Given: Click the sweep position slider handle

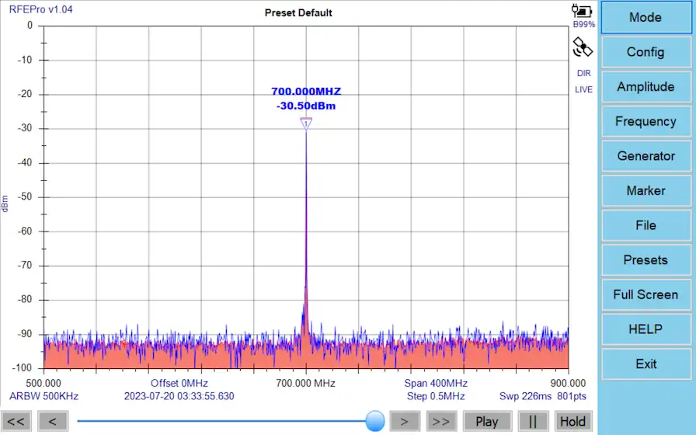Looking at the screenshot, I should (x=375, y=421).
